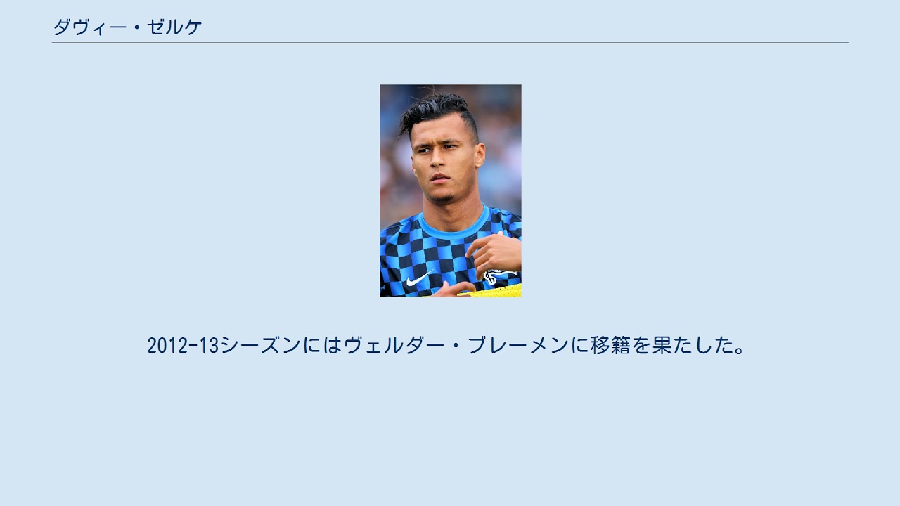Click the player's face in the photo
Image resolution: width=900 pixels, height=506 pixels.
tap(442, 165)
